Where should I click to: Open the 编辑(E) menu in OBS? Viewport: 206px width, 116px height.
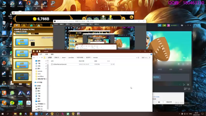[x=62, y=24]
